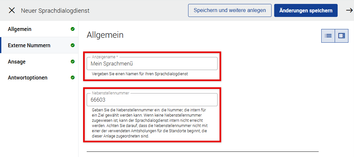Click the Allgemein page heading
The width and height of the screenshot is (354, 157).
(x=105, y=35)
